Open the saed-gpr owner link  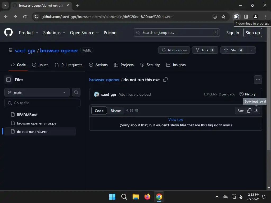pyautogui.click(x=25, y=50)
